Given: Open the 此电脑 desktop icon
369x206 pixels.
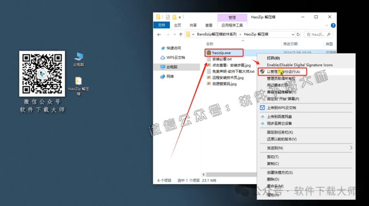Looking at the screenshot, I should (x=79, y=59).
